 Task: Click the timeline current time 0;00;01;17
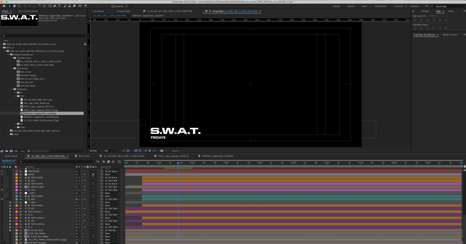click(x=9, y=161)
